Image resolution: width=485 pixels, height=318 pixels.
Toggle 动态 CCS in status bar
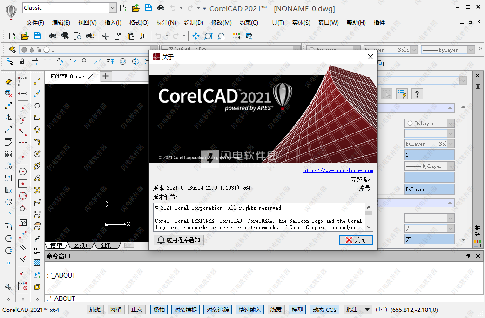324,309
